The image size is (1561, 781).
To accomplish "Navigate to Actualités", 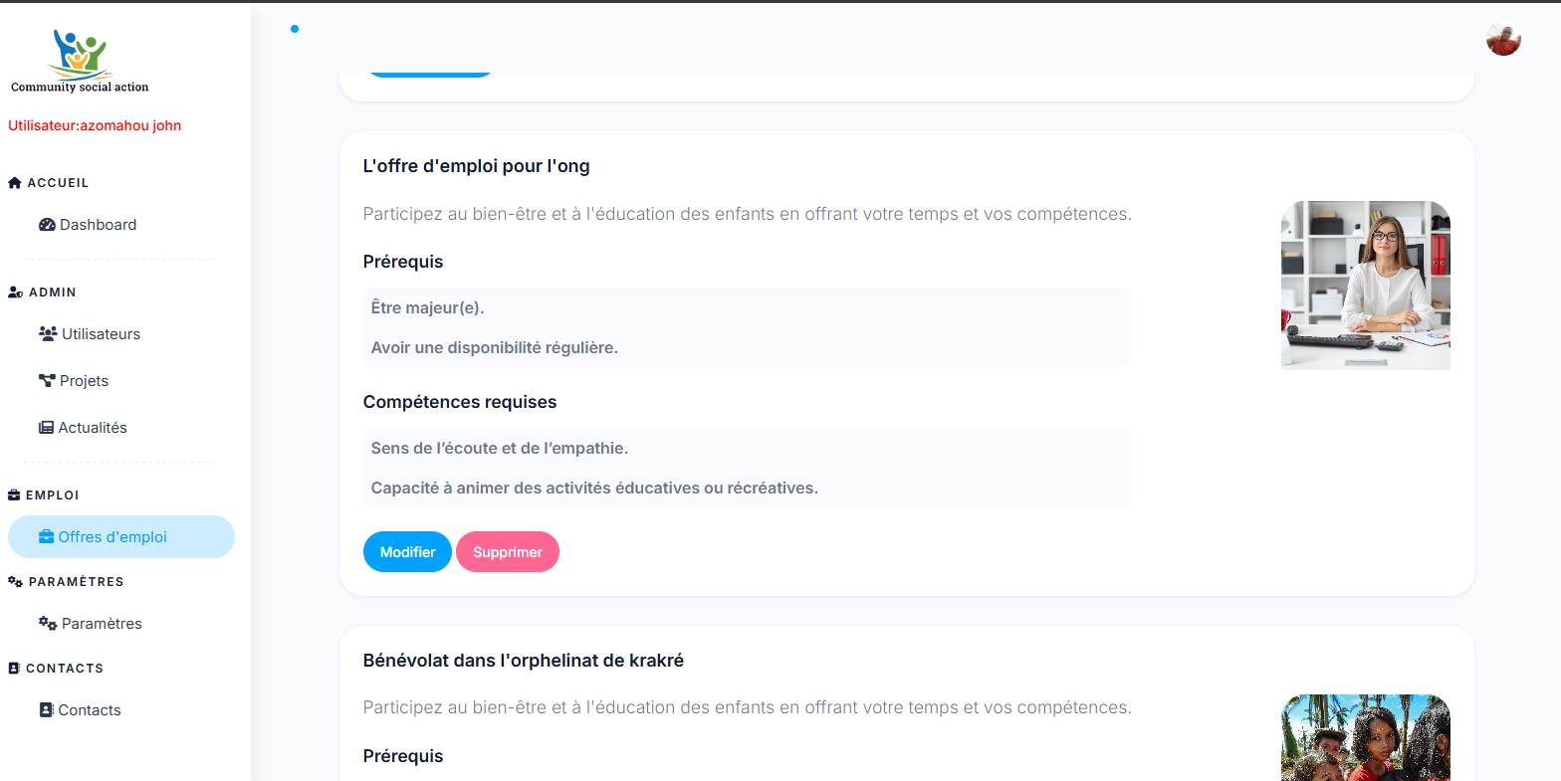I will click(x=93, y=428).
